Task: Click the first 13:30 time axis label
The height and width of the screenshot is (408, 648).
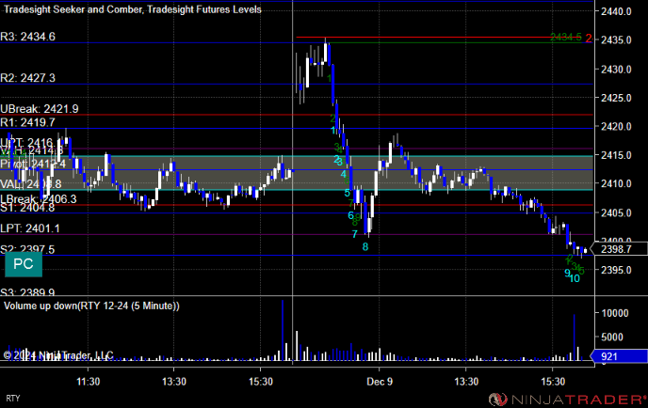Action: (174, 382)
